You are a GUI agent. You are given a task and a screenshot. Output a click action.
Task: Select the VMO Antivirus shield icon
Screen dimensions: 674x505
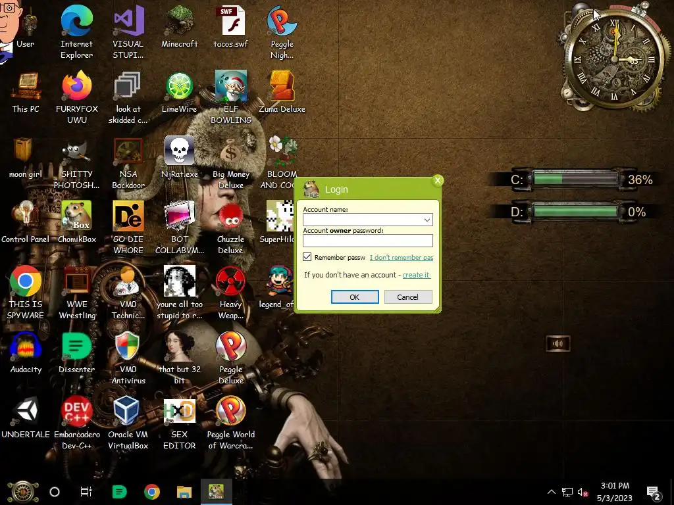click(128, 357)
